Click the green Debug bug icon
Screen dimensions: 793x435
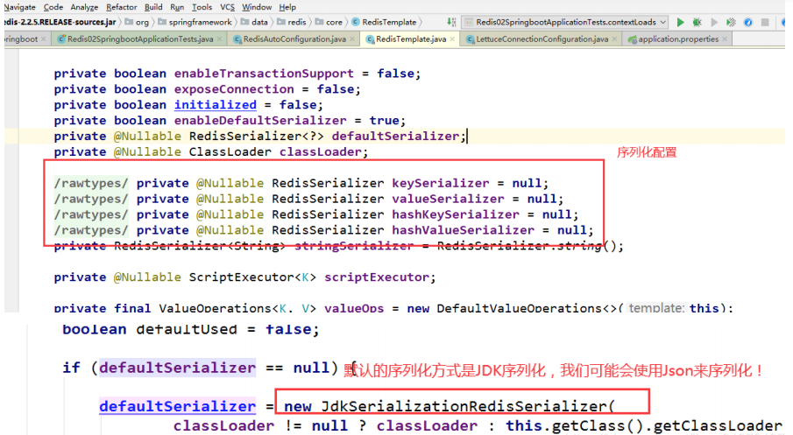coord(697,22)
